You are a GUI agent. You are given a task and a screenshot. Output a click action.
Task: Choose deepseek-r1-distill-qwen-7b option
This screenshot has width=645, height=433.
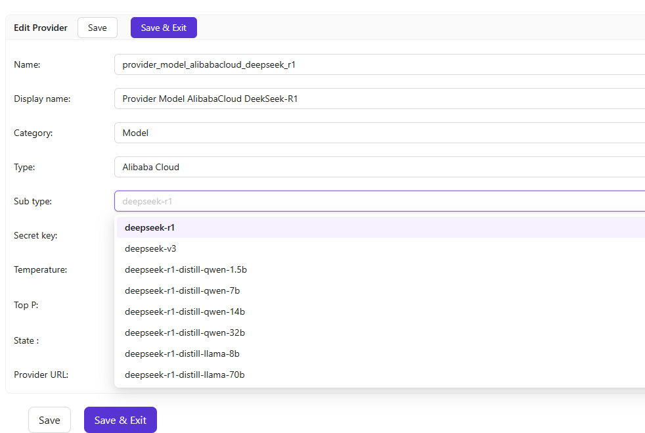click(182, 290)
